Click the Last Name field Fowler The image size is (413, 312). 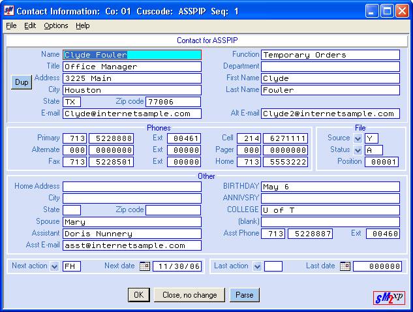(x=331, y=90)
